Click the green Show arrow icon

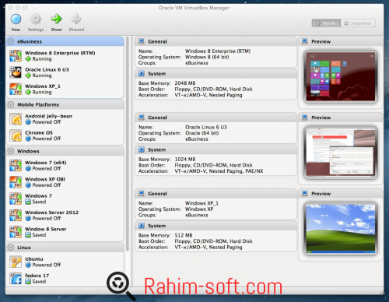coord(56,19)
